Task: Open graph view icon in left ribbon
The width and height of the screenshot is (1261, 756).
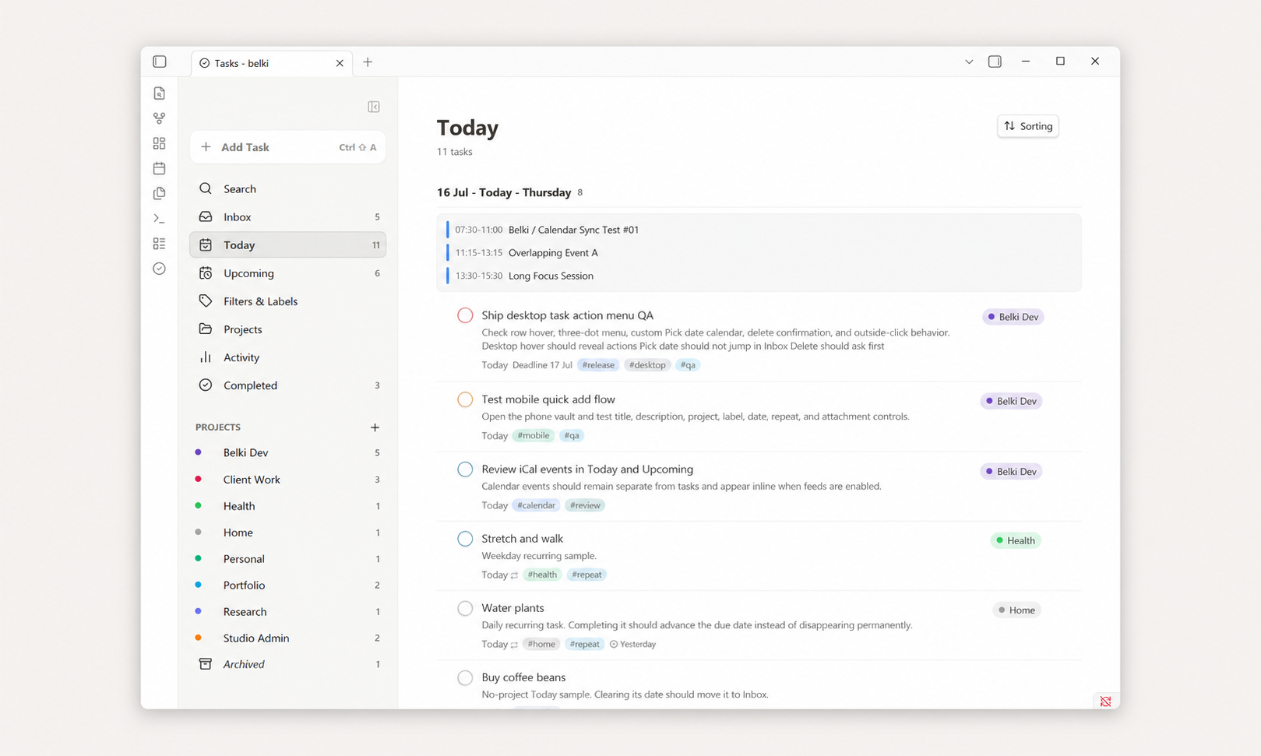Action: click(x=159, y=118)
